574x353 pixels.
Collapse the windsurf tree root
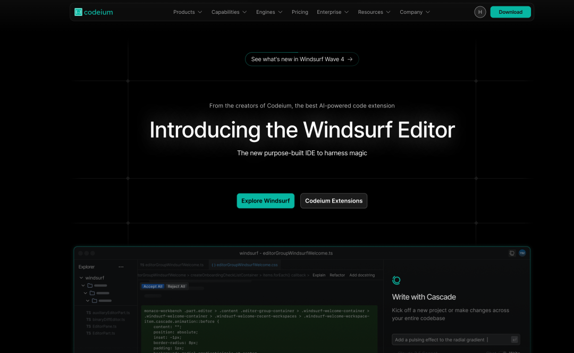coord(81,278)
